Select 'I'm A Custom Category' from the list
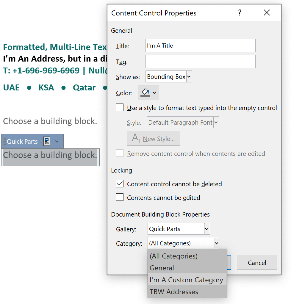 coord(187,280)
